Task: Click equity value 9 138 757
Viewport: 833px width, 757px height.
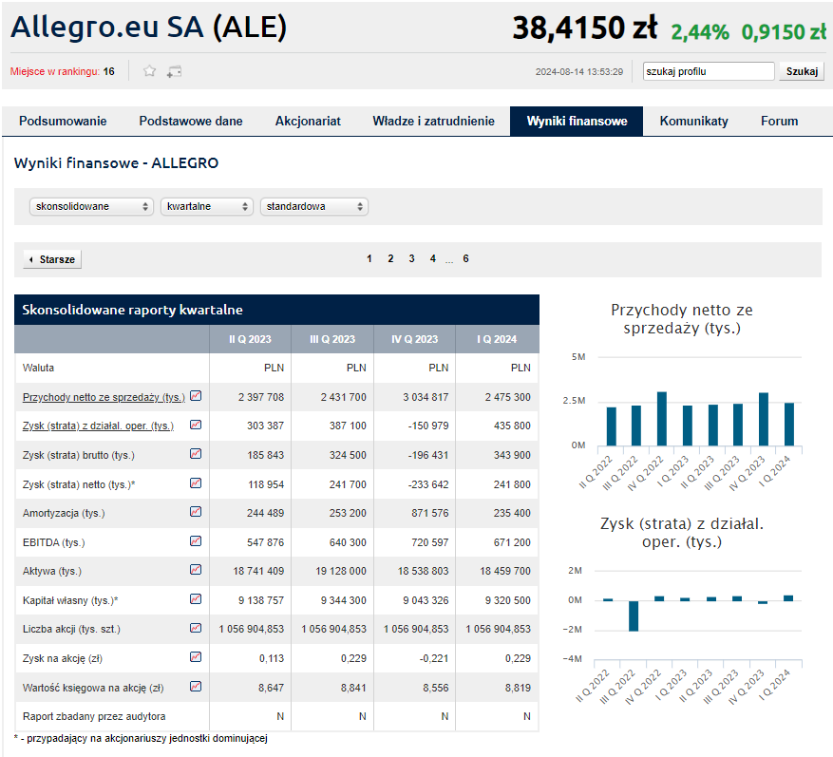Action: pos(261,600)
